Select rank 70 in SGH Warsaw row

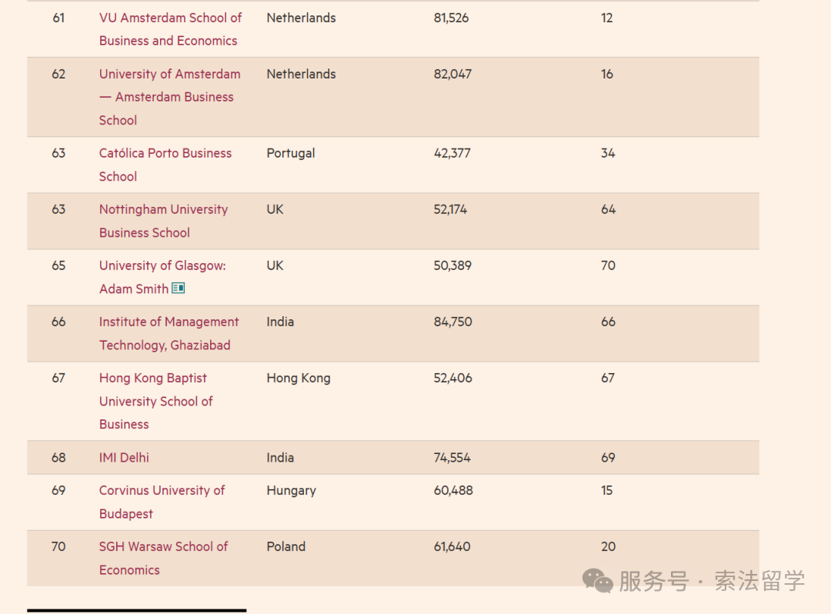58,547
